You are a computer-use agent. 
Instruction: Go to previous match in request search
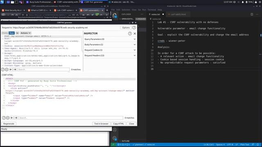[x=11, y=69]
